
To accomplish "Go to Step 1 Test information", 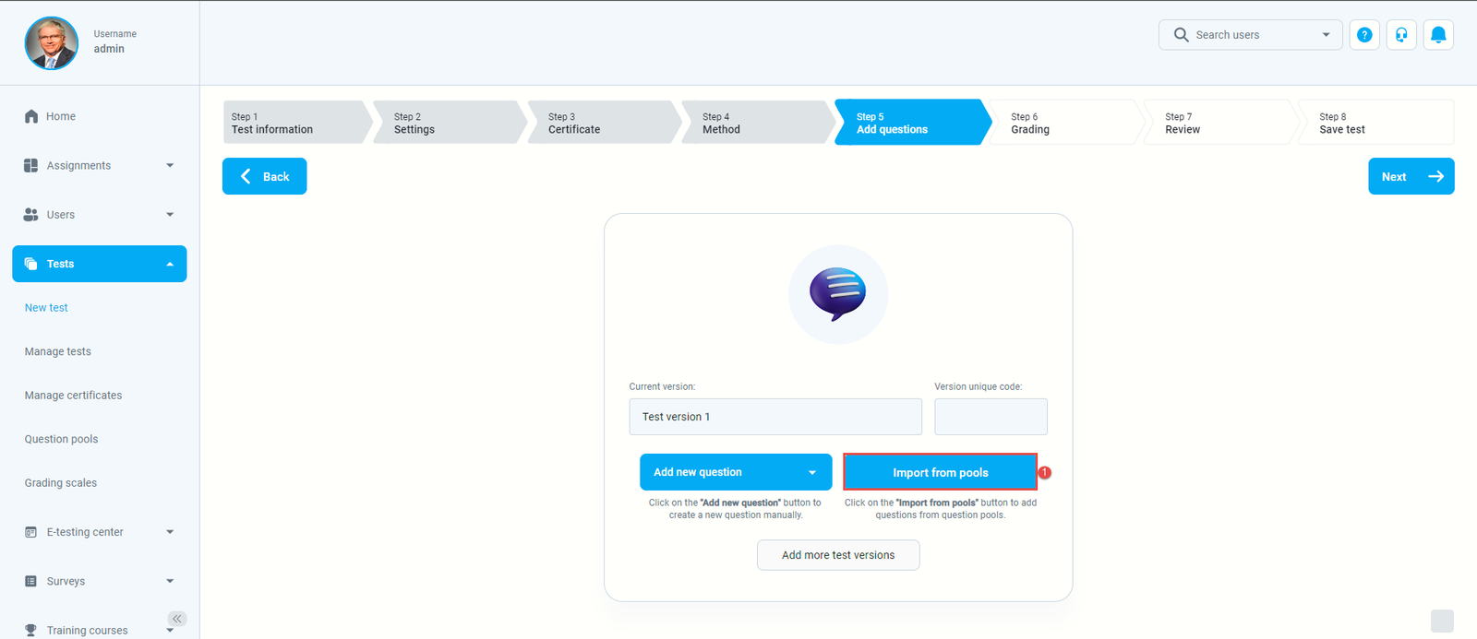I will pos(294,123).
